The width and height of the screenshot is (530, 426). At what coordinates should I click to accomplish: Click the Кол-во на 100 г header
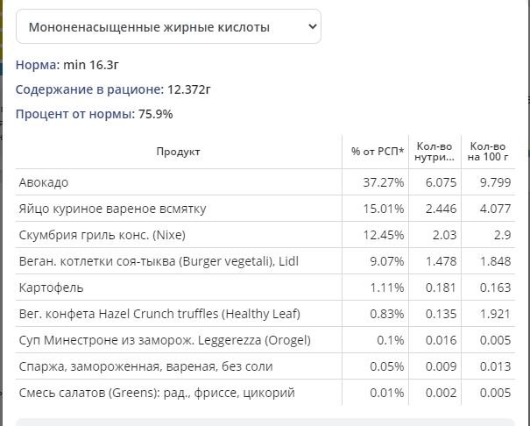point(488,152)
